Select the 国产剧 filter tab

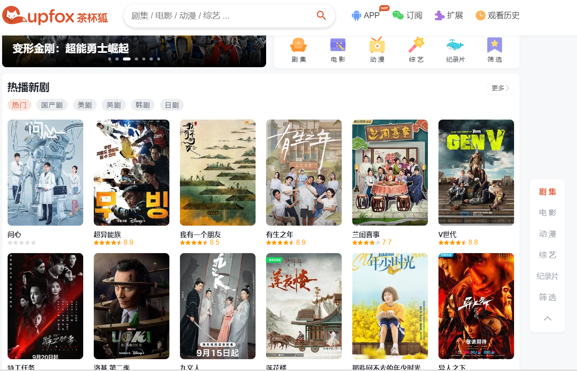(52, 105)
